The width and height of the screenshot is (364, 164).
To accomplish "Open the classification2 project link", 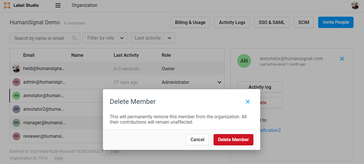I will [269, 130].
